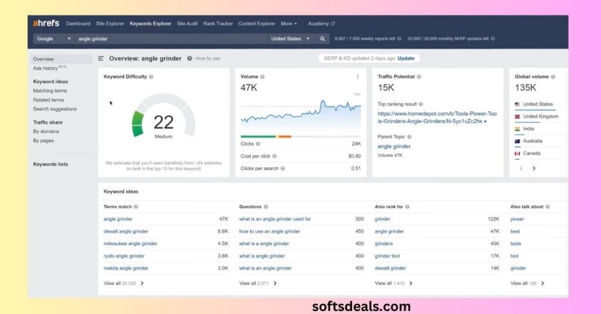Open the United States country dropdown
The width and height of the screenshot is (601, 314).
click(291, 39)
